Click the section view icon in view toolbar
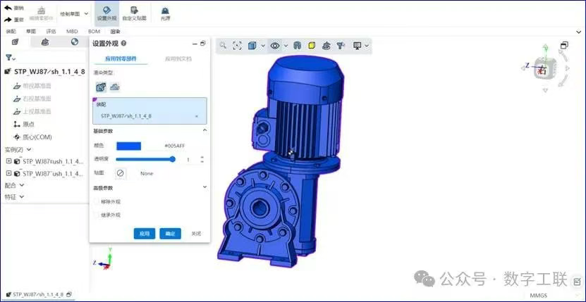 point(297,46)
